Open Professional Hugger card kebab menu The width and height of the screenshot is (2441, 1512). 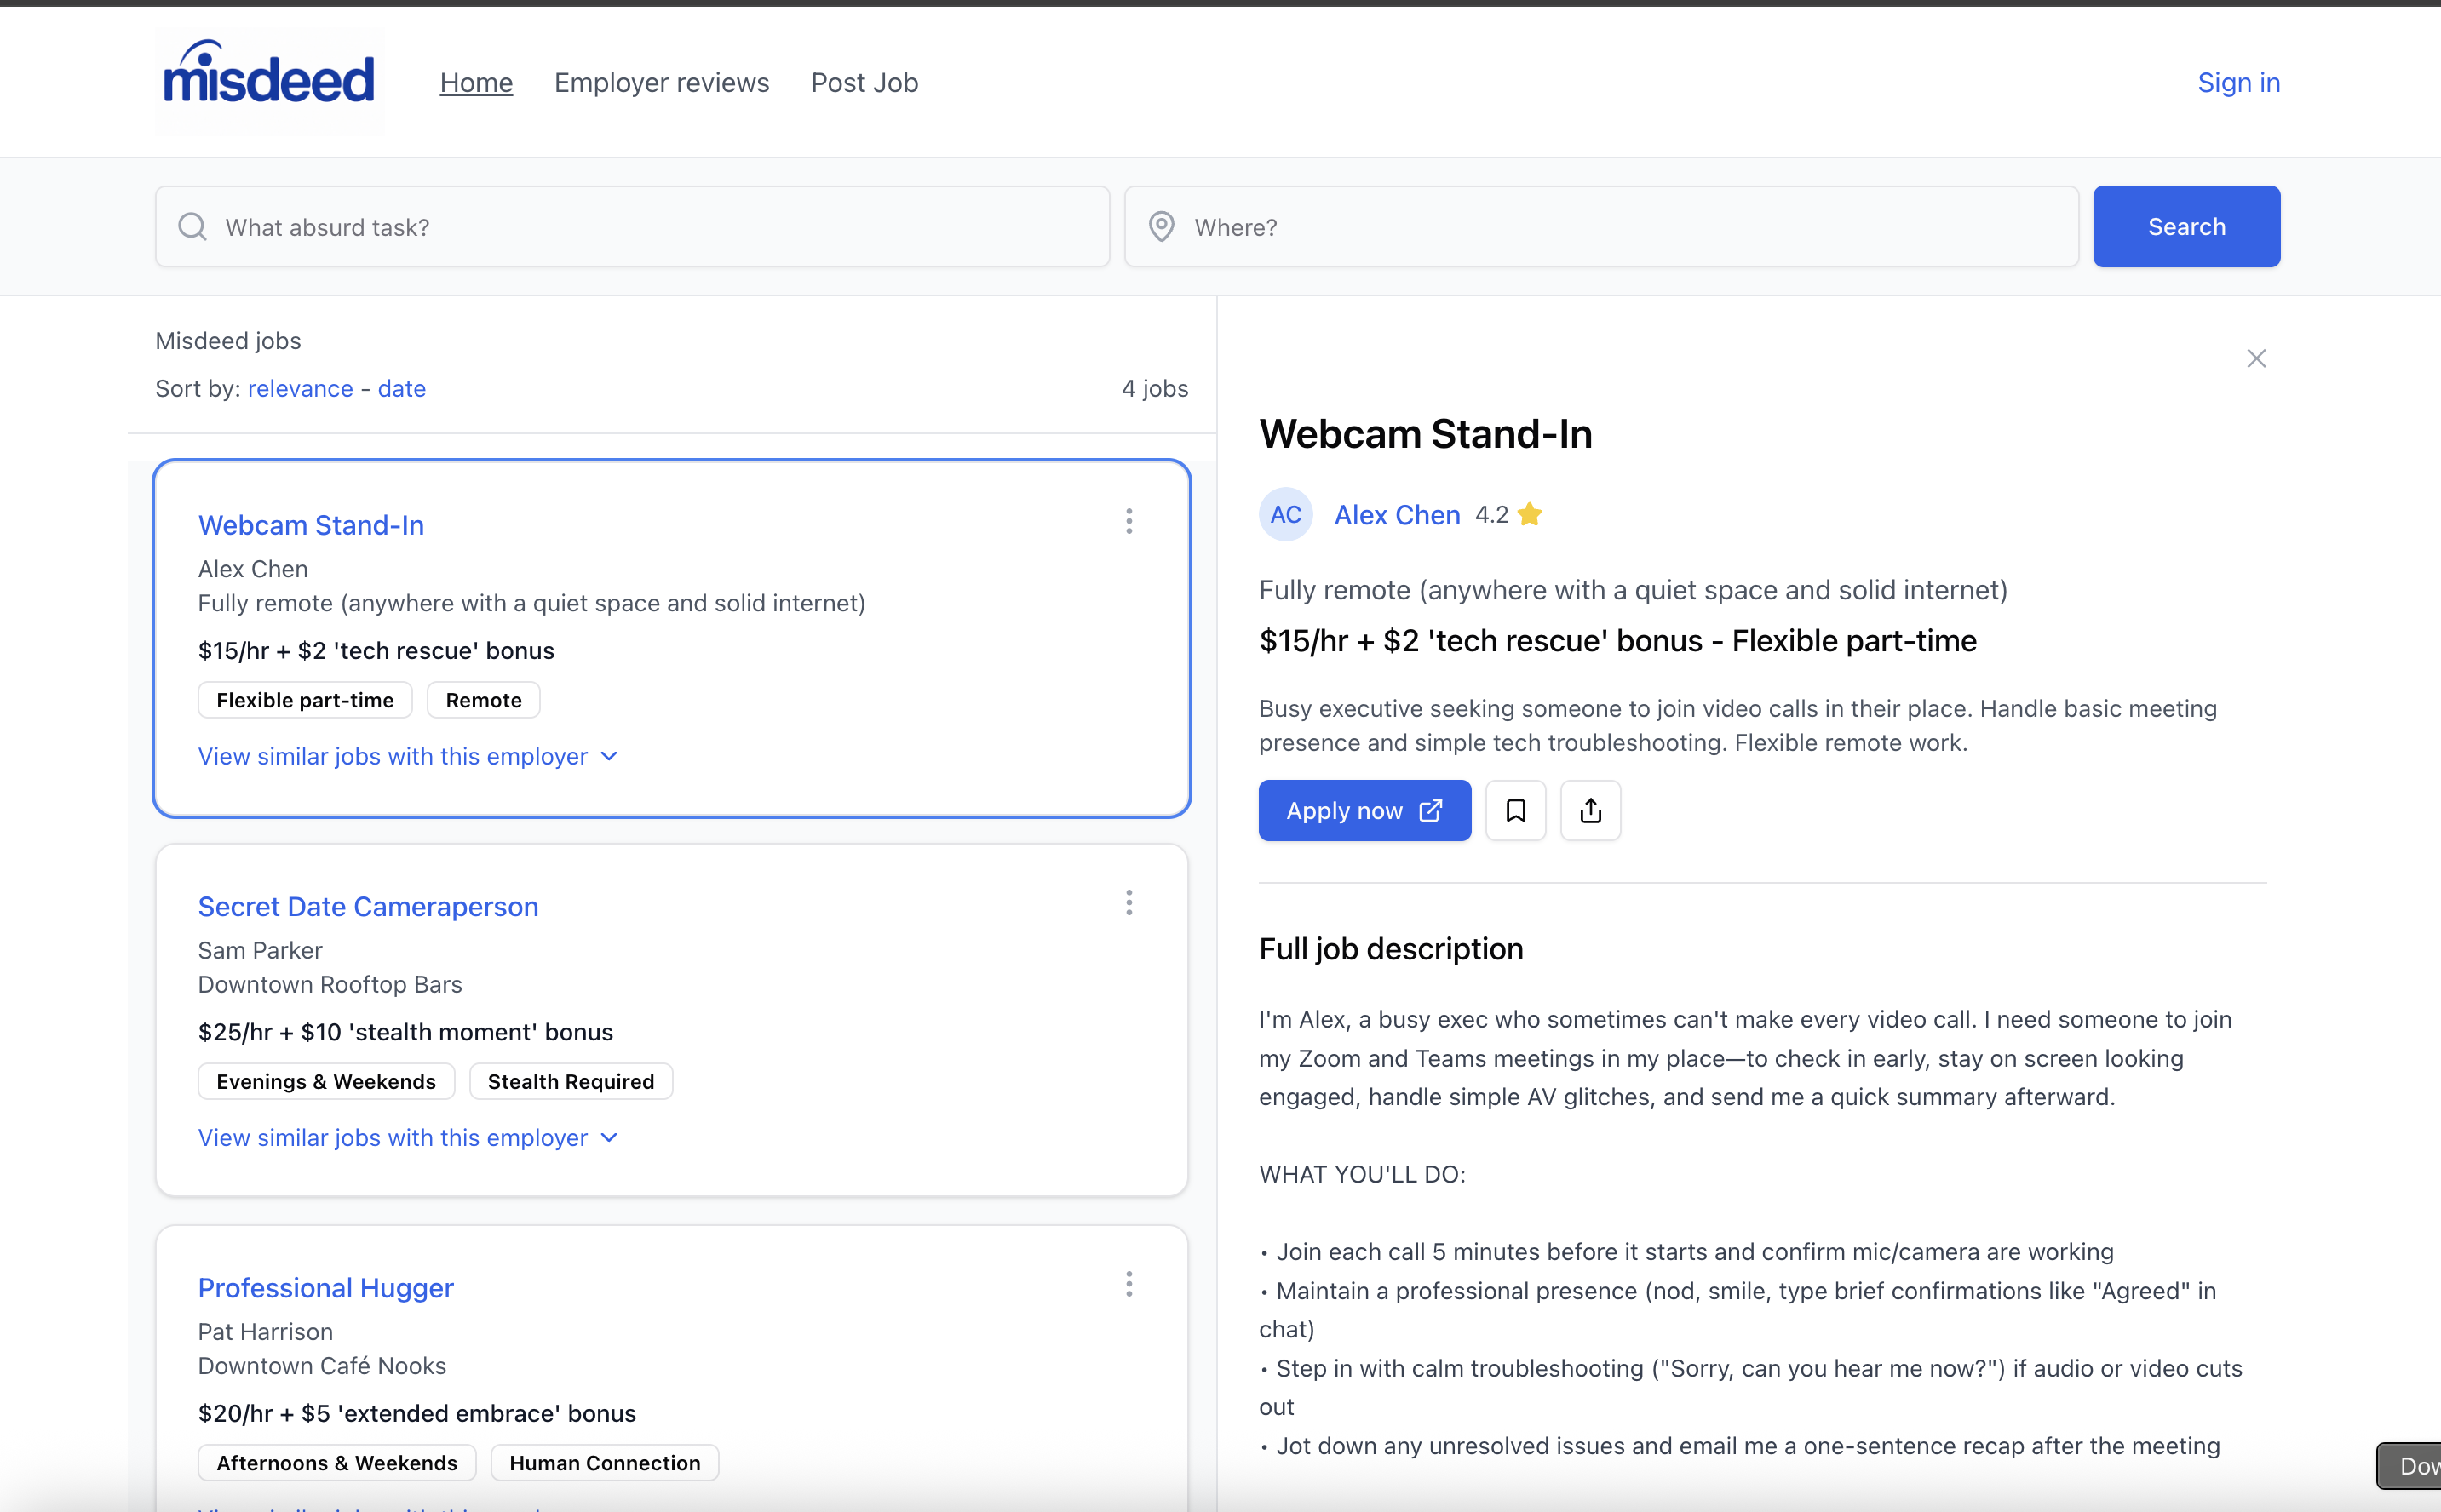click(1129, 1284)
